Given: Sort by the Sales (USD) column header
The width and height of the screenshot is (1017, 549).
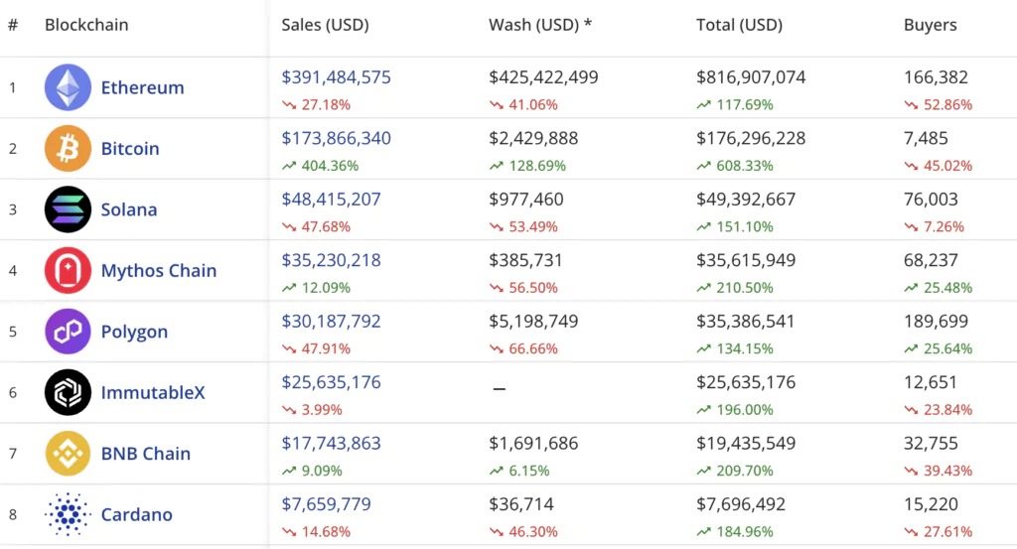Looking at the screenshot, I should coord(325,25).
